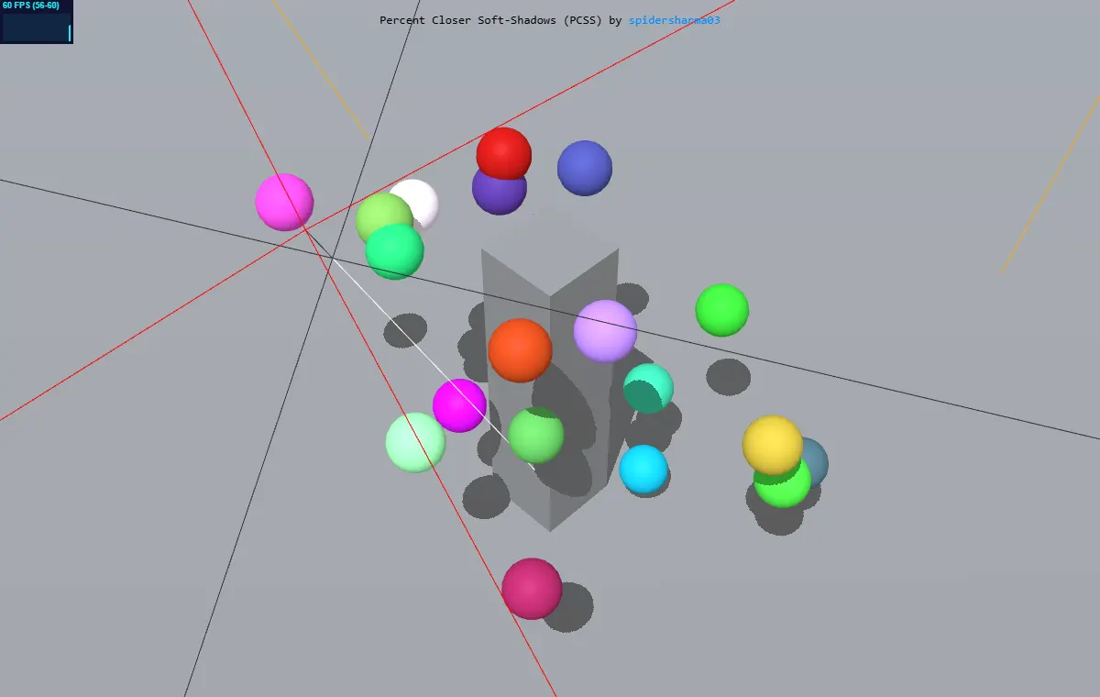1100x697 pixels.
Task: Click the crimson sphere at the bottom
Action: tap(532, 589)
